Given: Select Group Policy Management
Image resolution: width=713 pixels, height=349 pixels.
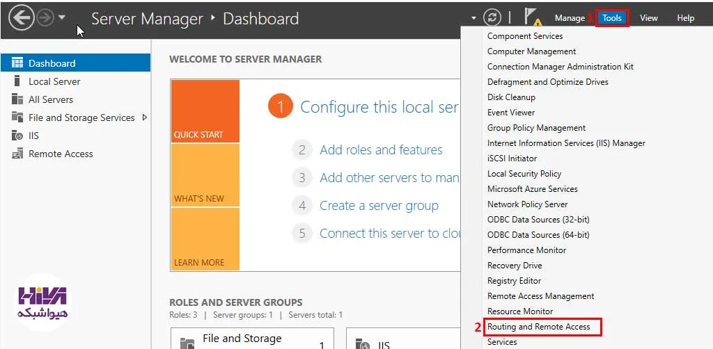Looking at the screenshot, I should coord(536,127).
